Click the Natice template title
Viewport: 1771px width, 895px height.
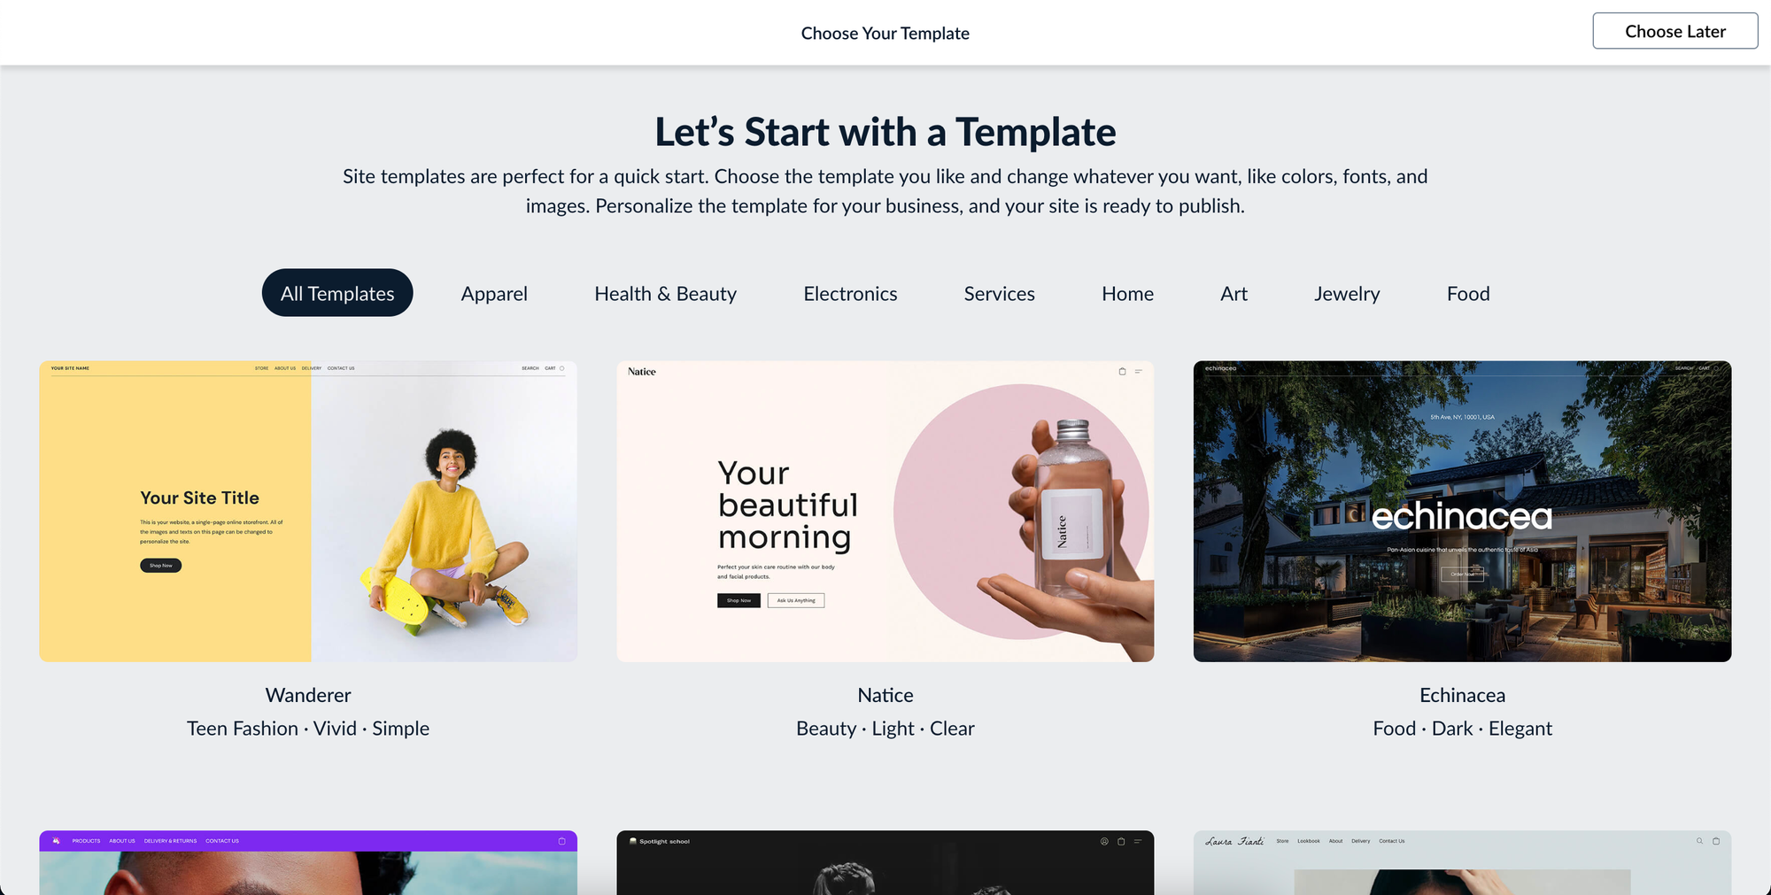tap(885, 695)
